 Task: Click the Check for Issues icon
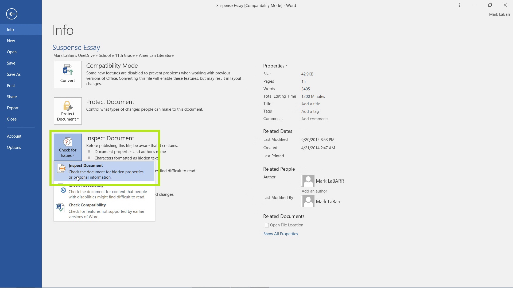coord(67,146)
